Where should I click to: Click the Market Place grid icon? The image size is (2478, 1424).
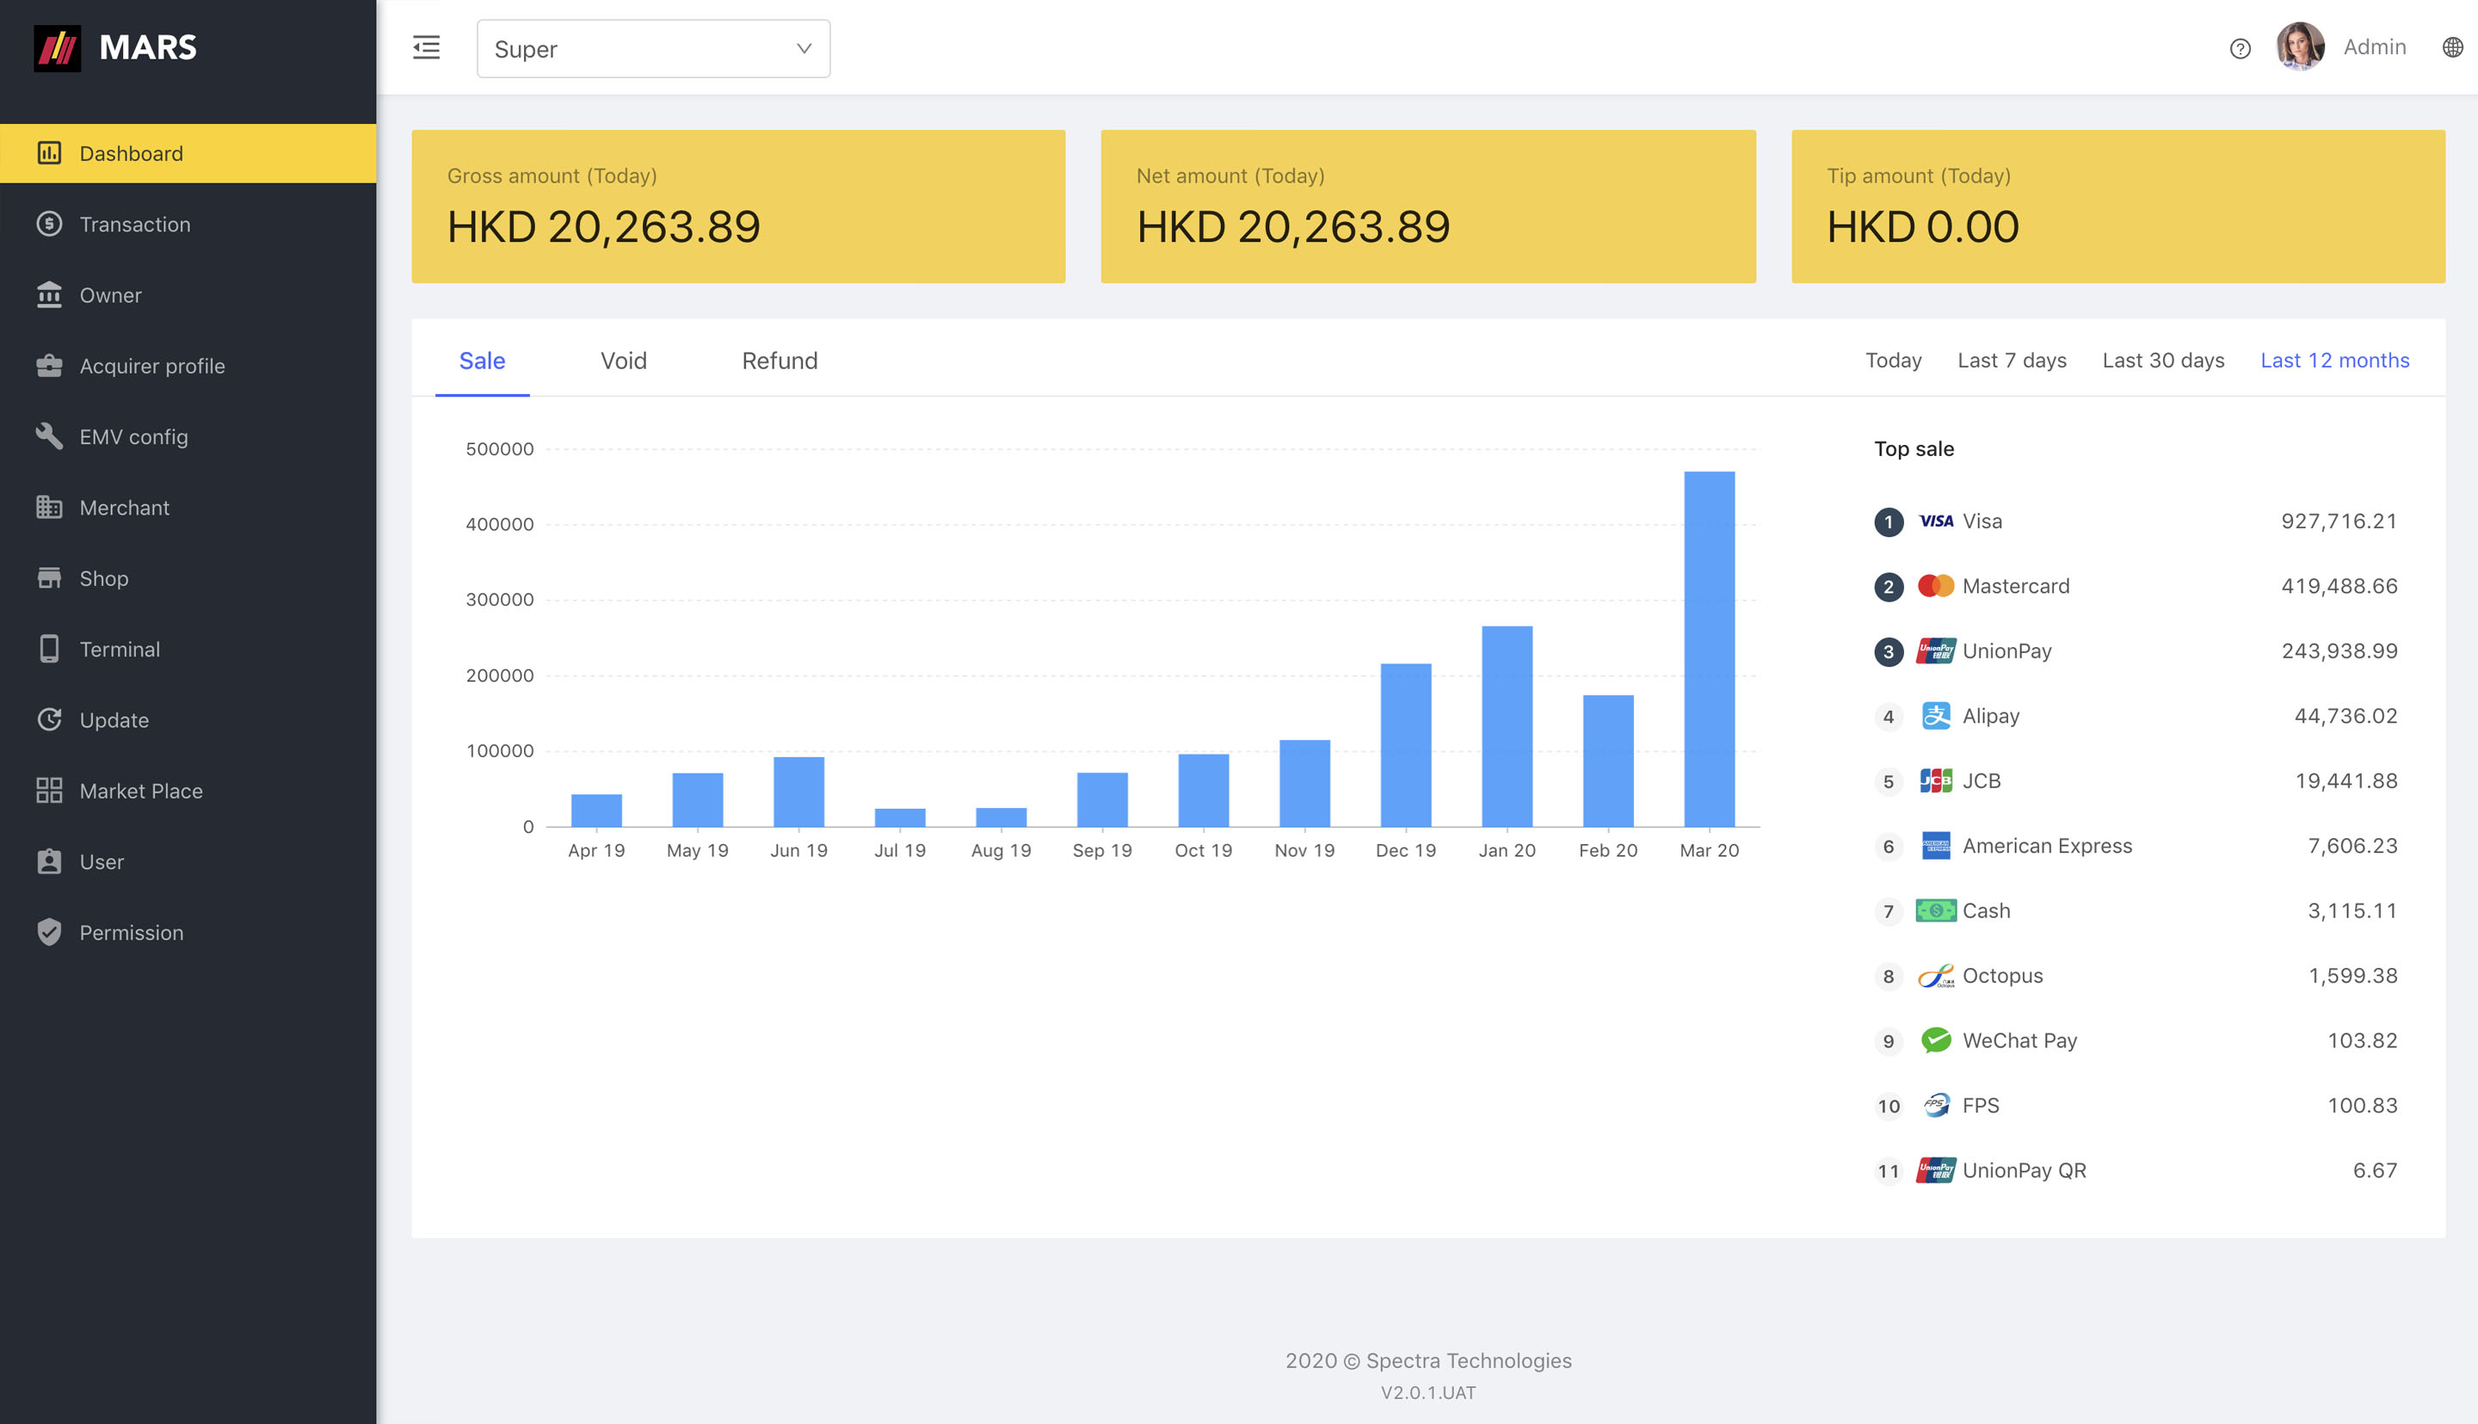(49, 790)
